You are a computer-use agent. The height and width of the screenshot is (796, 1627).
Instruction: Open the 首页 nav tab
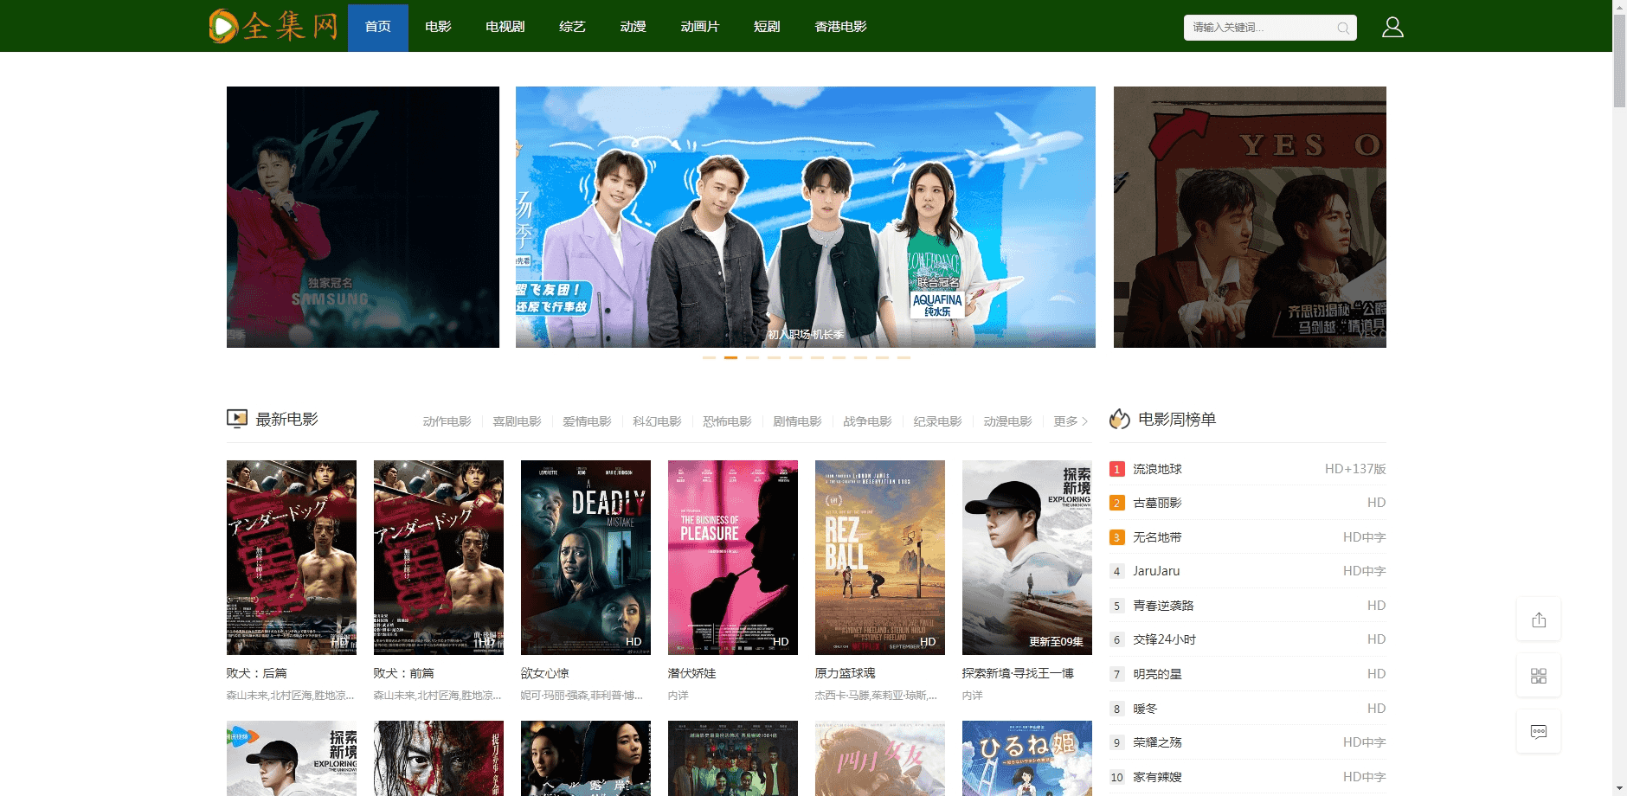pyautogui.click(x=378, y=28)
